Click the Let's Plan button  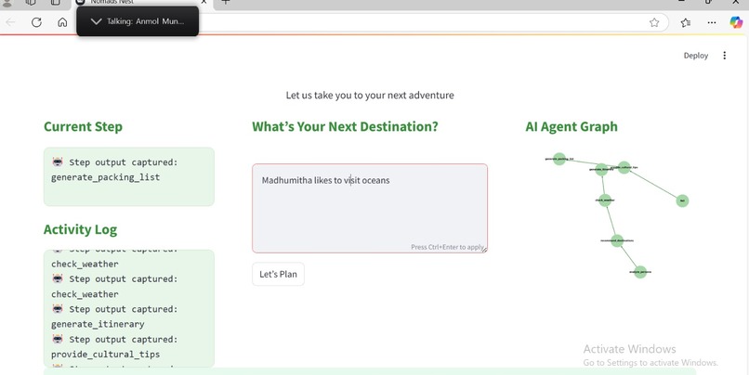pos(278,275)
